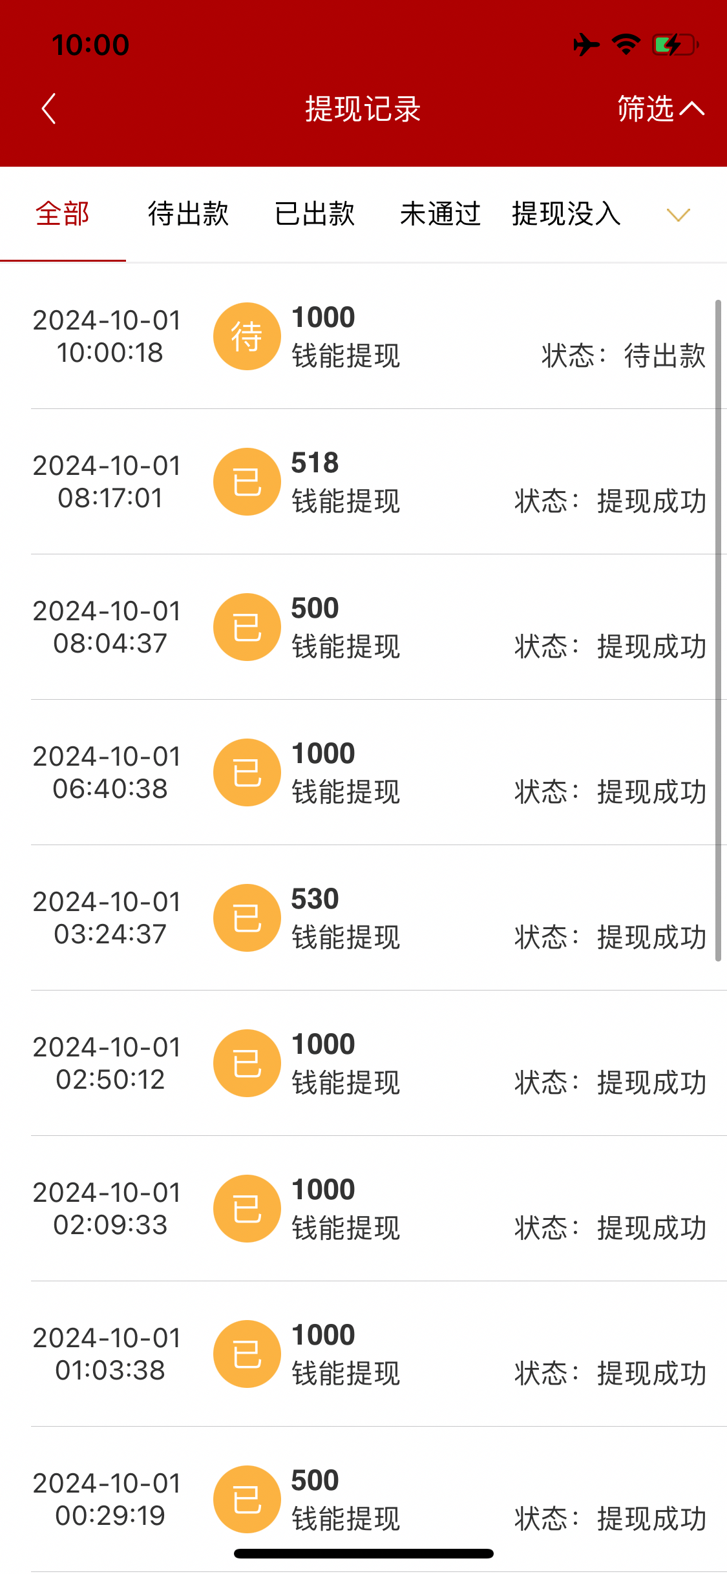This screenshot has width=727, height=1574.
Task: Select the 全部 tab
Action: [x=63, y=214]
